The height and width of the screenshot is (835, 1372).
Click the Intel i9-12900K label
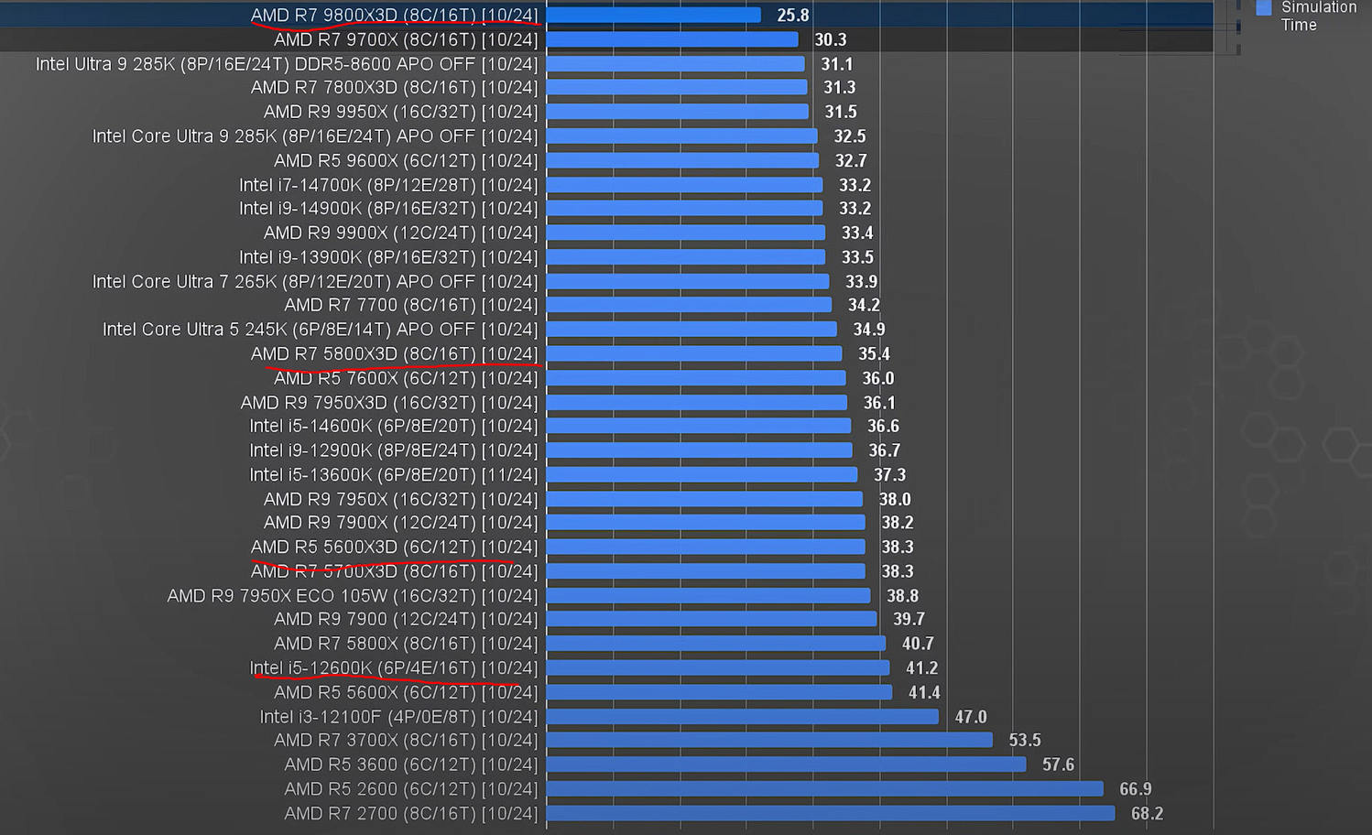click(394, 450)
